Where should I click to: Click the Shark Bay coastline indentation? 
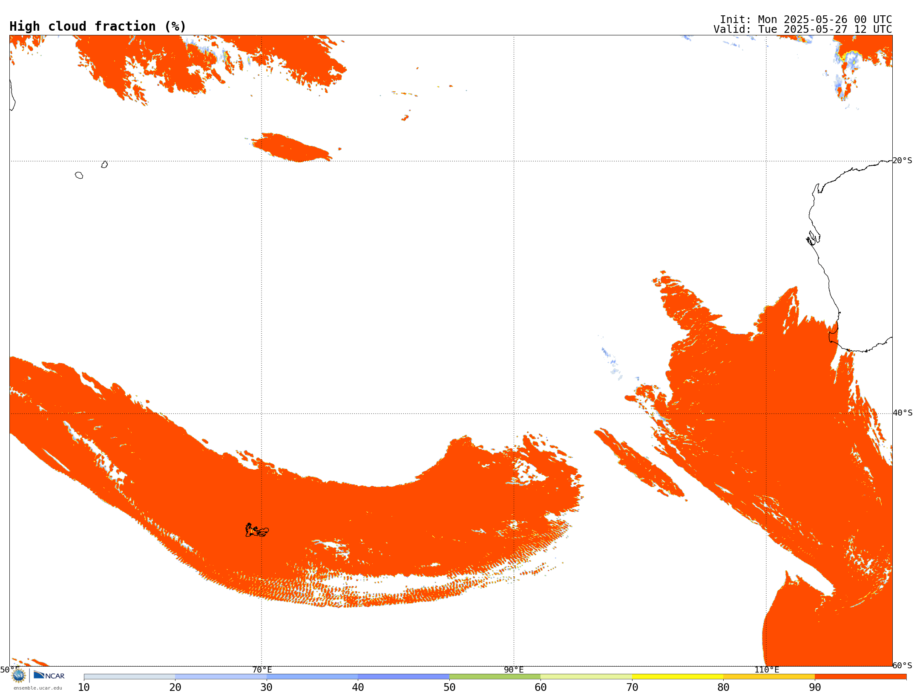click(x=813, y=237)
